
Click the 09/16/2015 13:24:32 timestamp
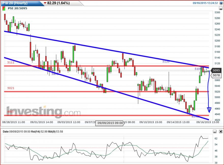(205, 3)
